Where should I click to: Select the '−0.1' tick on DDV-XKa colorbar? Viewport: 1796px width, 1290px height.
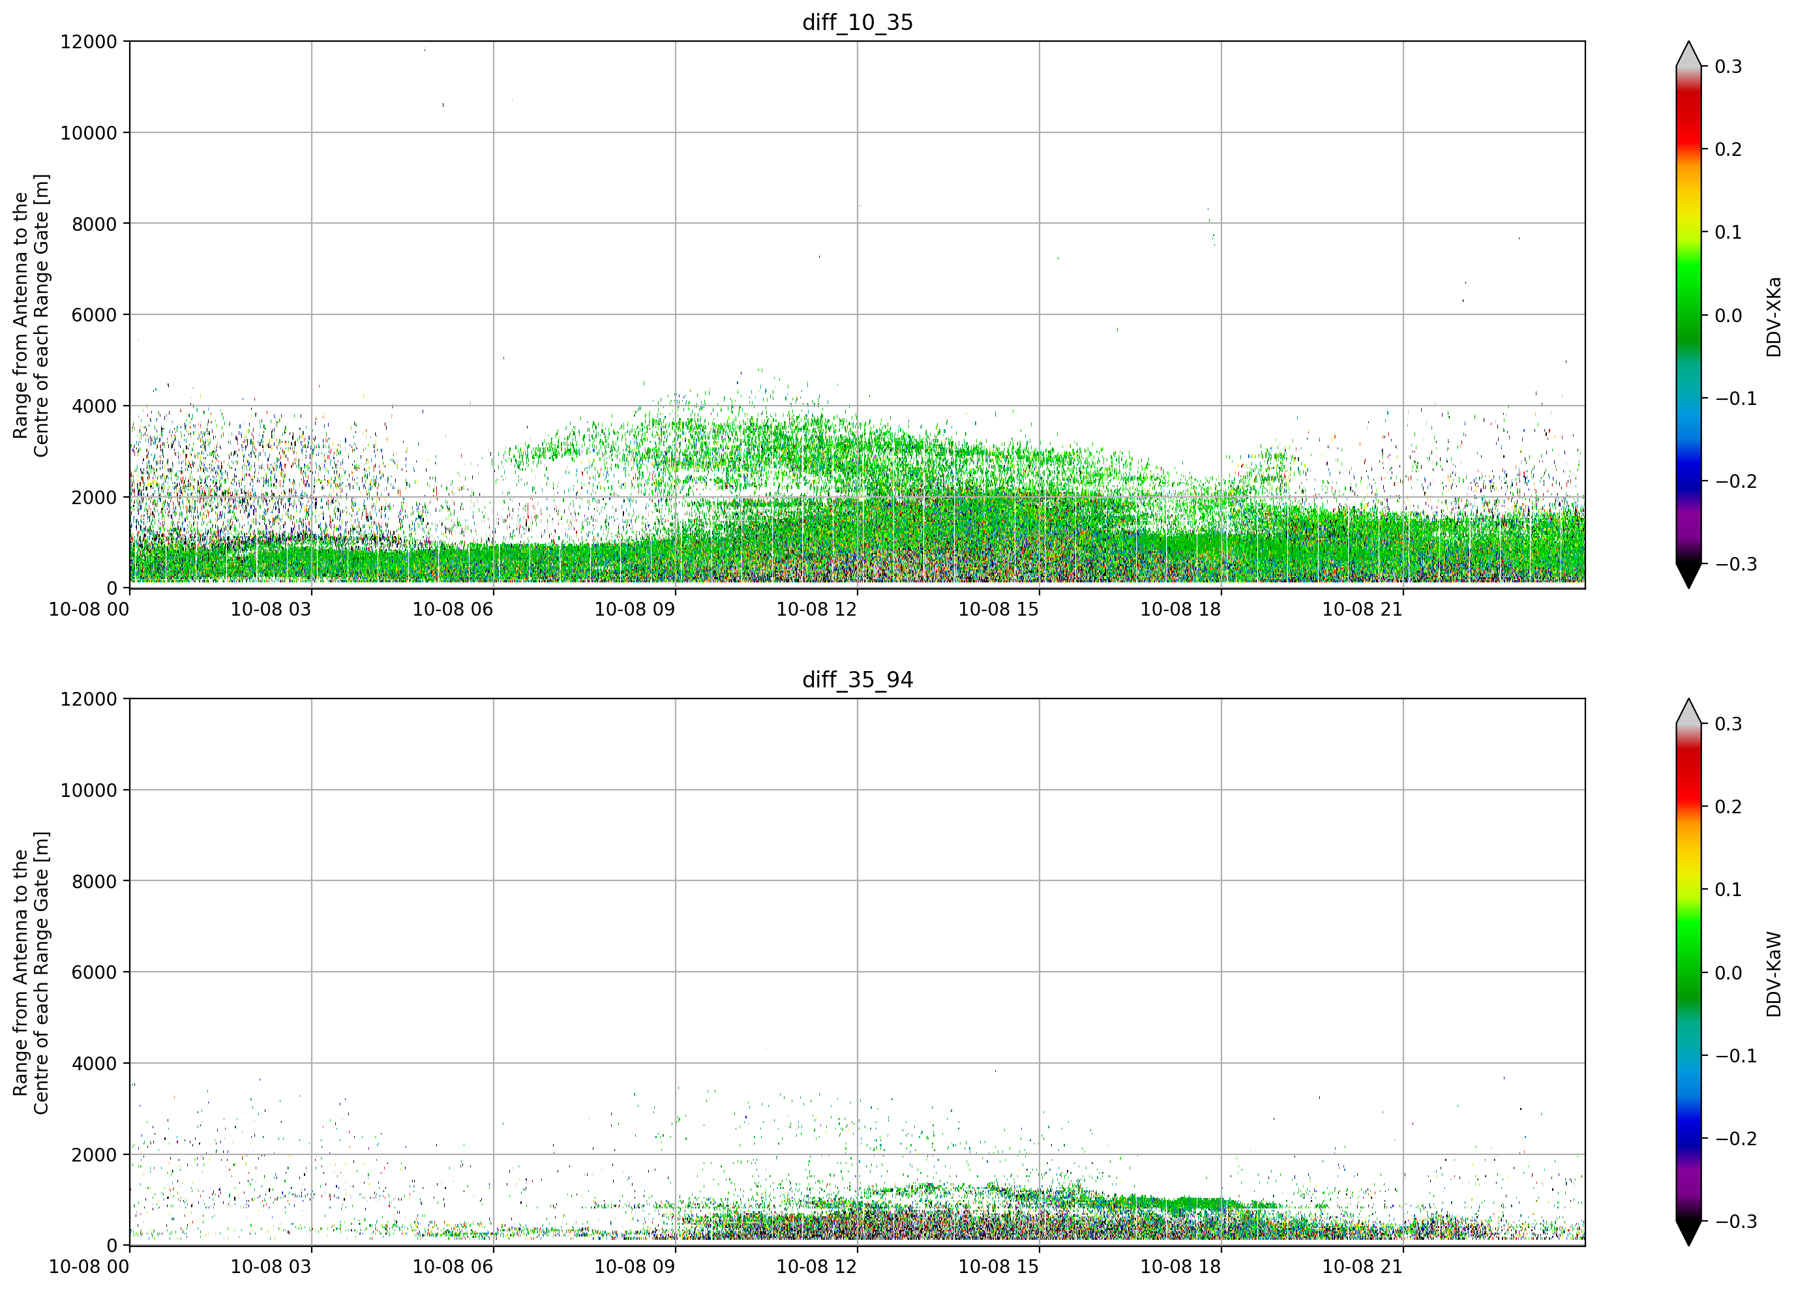tap(1736, 398)
